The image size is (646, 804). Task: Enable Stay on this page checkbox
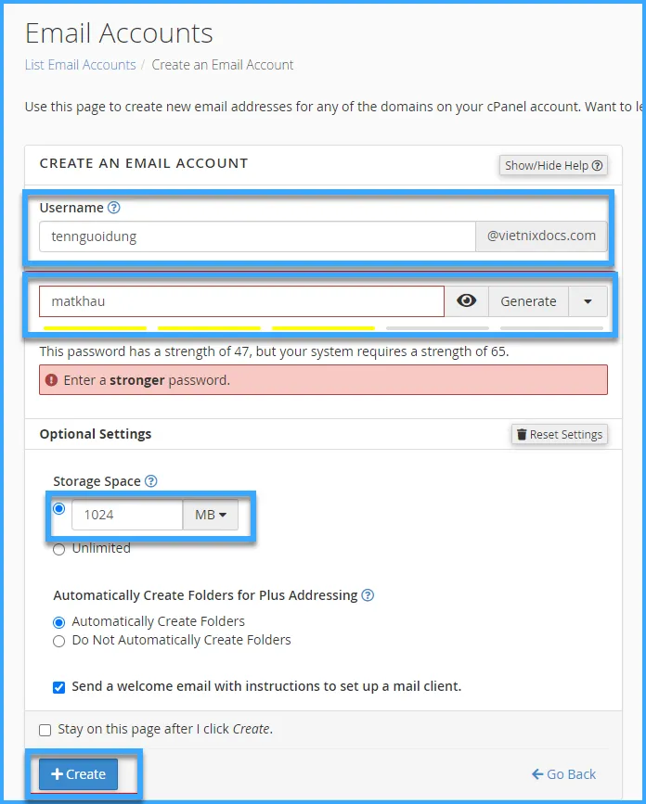pos(45,730)
